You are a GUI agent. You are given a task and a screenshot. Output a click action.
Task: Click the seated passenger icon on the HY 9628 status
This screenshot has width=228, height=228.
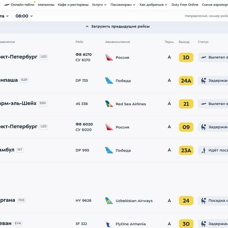pos(204,201)
